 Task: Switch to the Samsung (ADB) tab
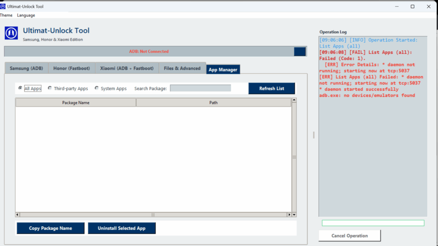[26, 68]
